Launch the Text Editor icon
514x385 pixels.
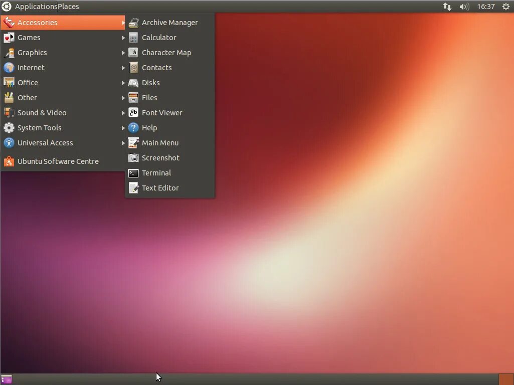133,188
